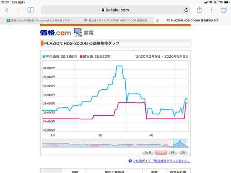Click the help question mark icon
The width and height of the screenshot is (231, 173).
[x=130, y=161]
